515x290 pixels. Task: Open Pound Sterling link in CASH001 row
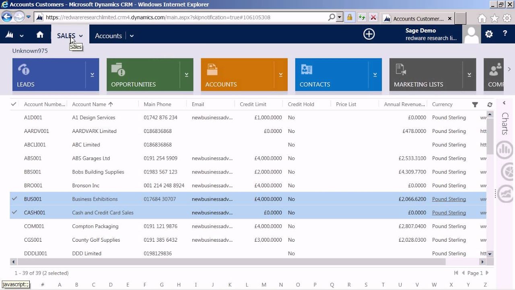[449, 213]
